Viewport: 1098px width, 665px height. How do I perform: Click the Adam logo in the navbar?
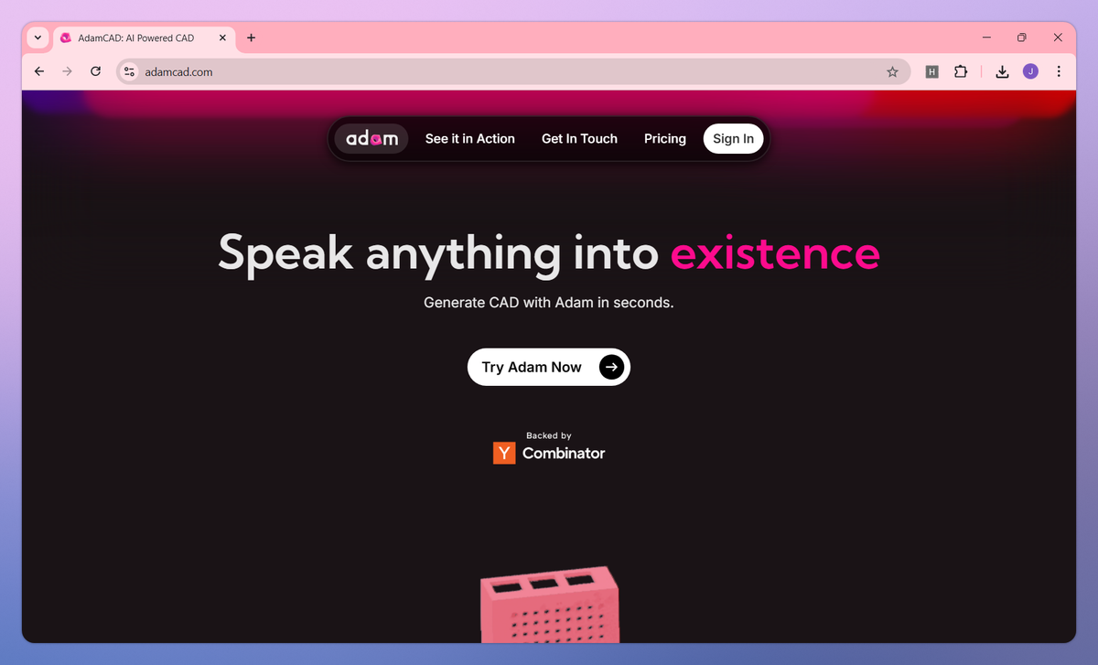pos(371,139)
